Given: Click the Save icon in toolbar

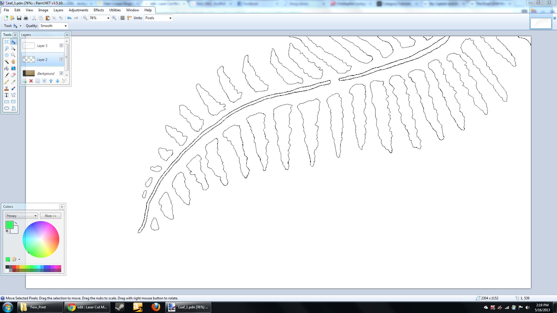Looking at the screenshot, I should tap(19, 18).
